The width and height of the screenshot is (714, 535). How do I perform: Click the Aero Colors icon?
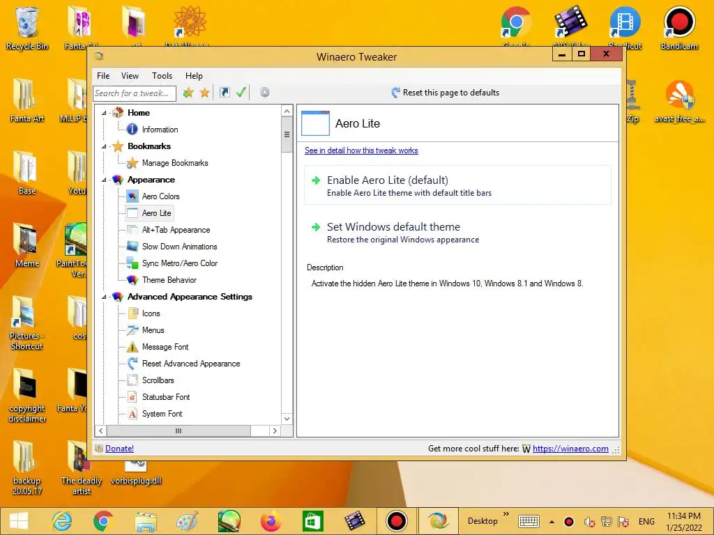pyautogui.click(x=132, y=196)
